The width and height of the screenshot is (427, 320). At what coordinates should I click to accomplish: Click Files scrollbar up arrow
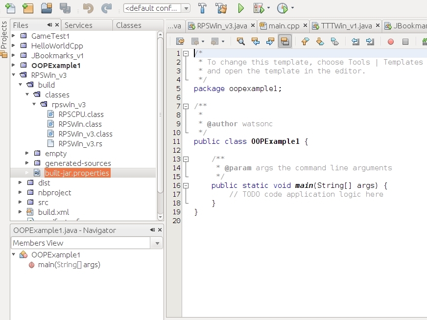160,35
